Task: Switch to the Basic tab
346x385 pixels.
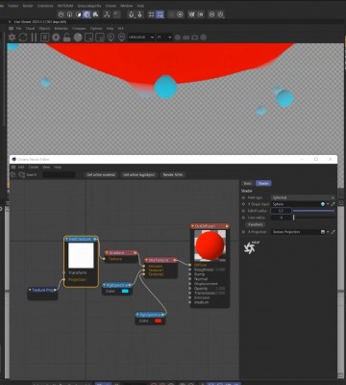Action: pos(248,183)
